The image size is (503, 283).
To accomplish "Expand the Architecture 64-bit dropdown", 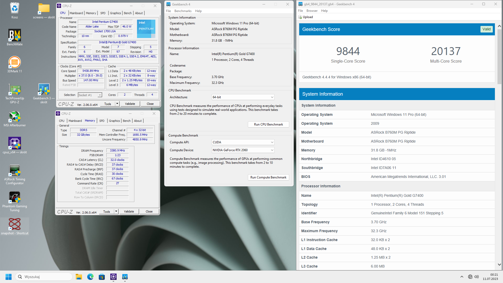I will 243,97.
